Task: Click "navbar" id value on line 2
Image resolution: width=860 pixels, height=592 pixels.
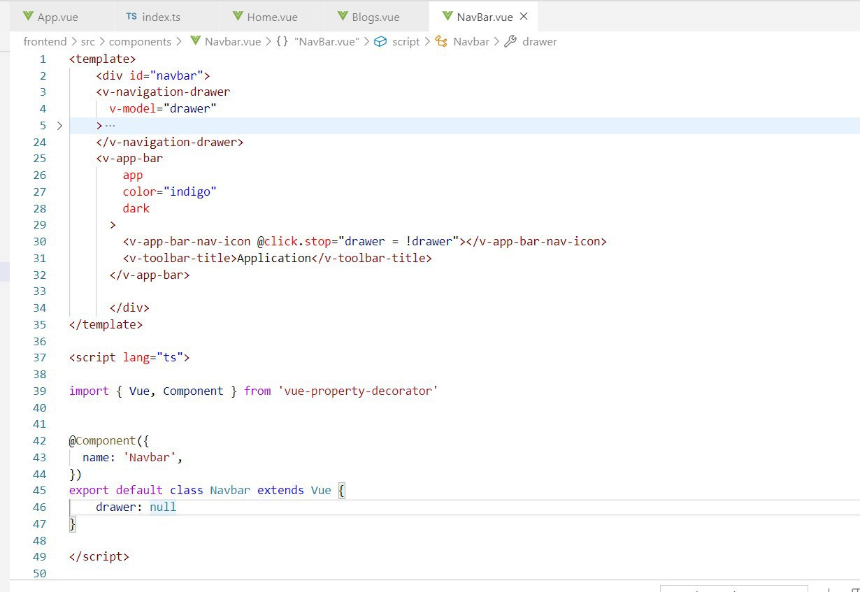Action: [x=177, y=75]
